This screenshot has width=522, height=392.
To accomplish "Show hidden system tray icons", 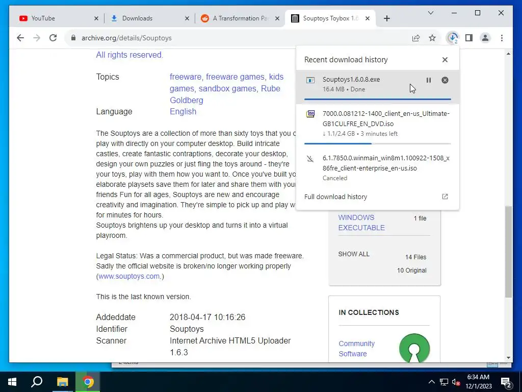I will coord(431,382).
